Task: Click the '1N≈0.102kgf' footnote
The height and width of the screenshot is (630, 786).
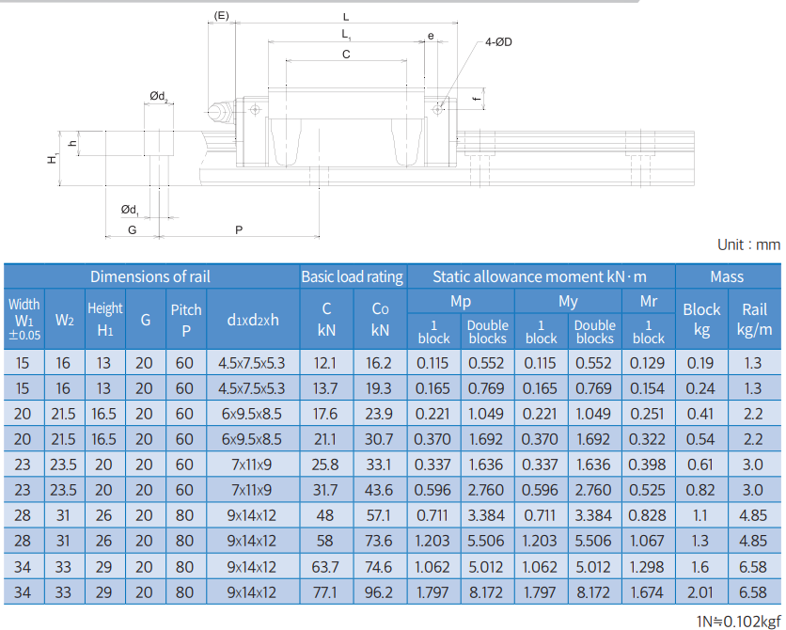Action: 738,621
